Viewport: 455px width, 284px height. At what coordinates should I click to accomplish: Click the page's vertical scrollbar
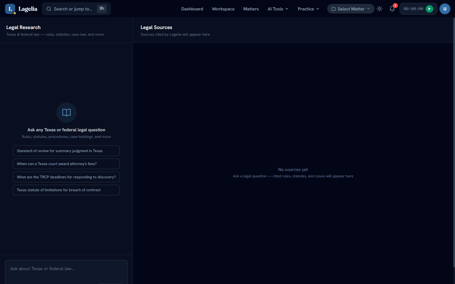[454, 142]
